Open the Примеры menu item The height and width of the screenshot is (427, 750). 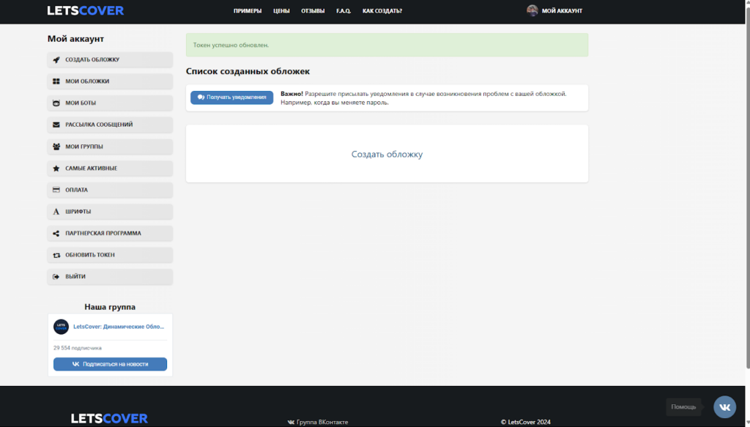pyautogui.click(x=248, y=10)
